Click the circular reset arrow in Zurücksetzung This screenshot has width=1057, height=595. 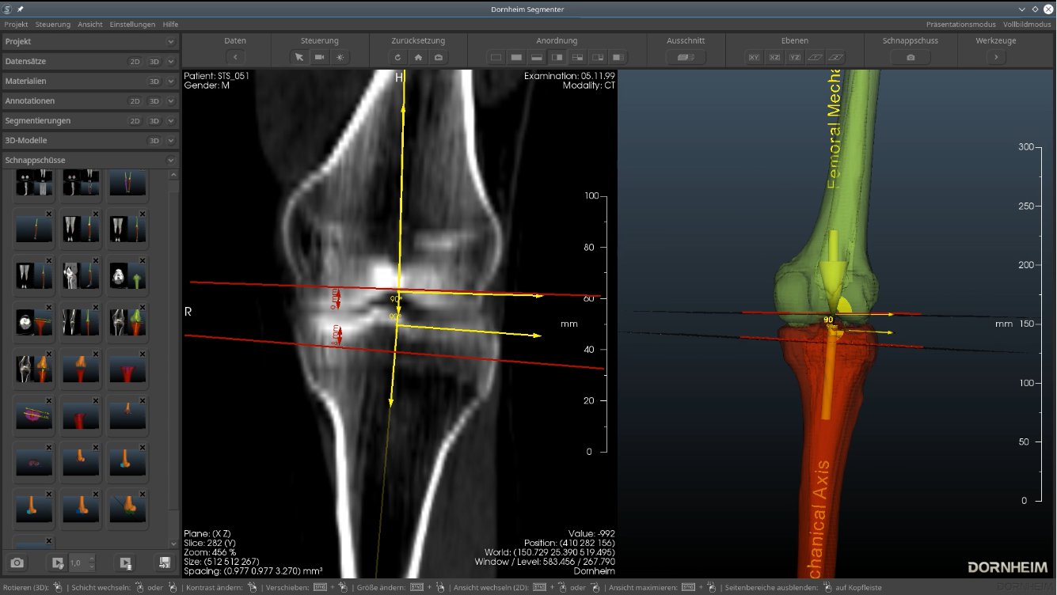[x=397, y=57]
